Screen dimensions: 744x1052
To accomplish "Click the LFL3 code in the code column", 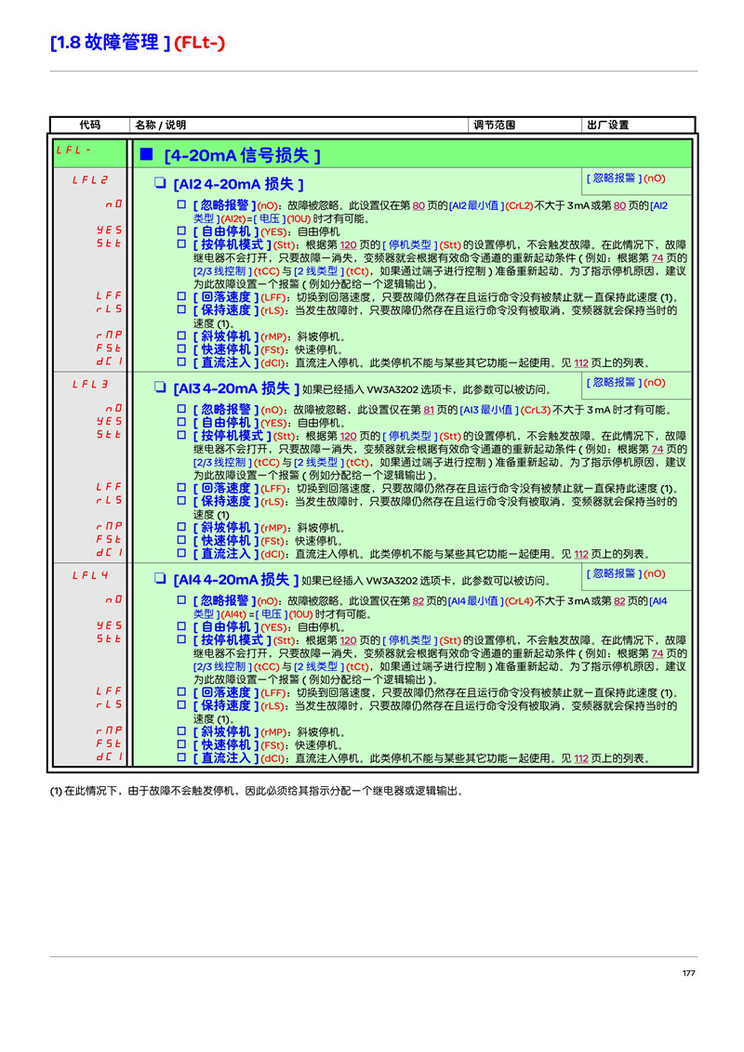I will (90, 385).
